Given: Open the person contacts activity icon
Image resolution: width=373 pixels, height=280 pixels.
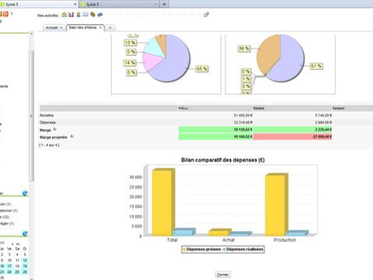Looking at the screenshot, I should pos(78,15).
